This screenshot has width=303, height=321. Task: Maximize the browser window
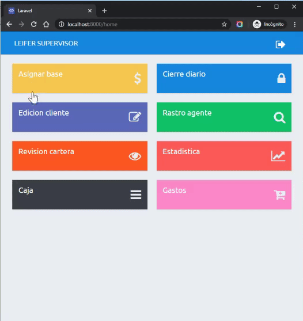[x=277, y=7]
